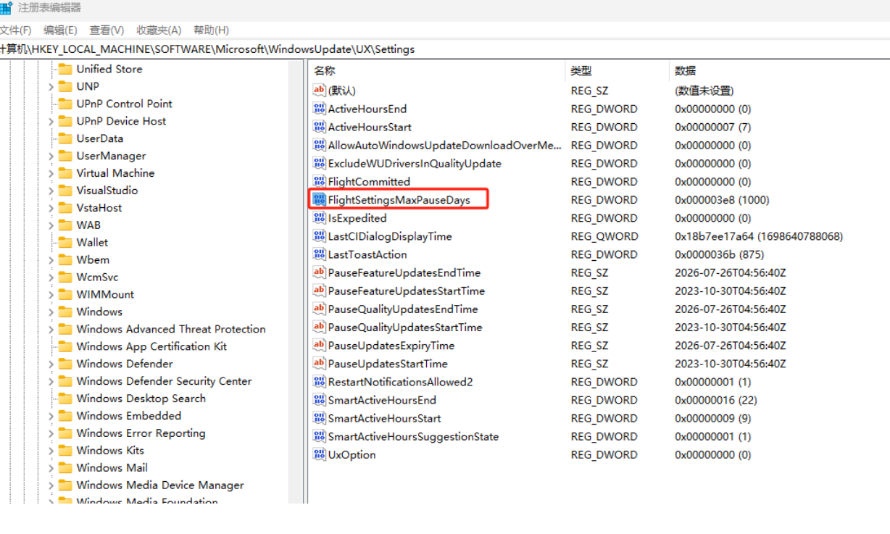Screen dimensions: 890x534
Task: Click the 0x0000036b (875) data cell
Action: [x=719, y=254]
